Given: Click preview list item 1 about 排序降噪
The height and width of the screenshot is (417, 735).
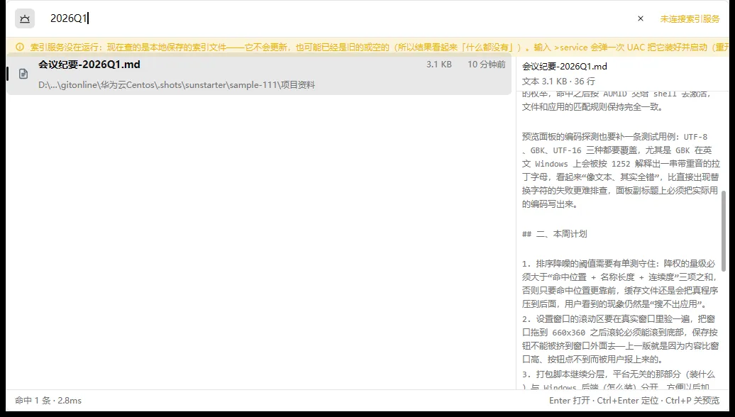Looking at the screenshot, I should 619,284.
